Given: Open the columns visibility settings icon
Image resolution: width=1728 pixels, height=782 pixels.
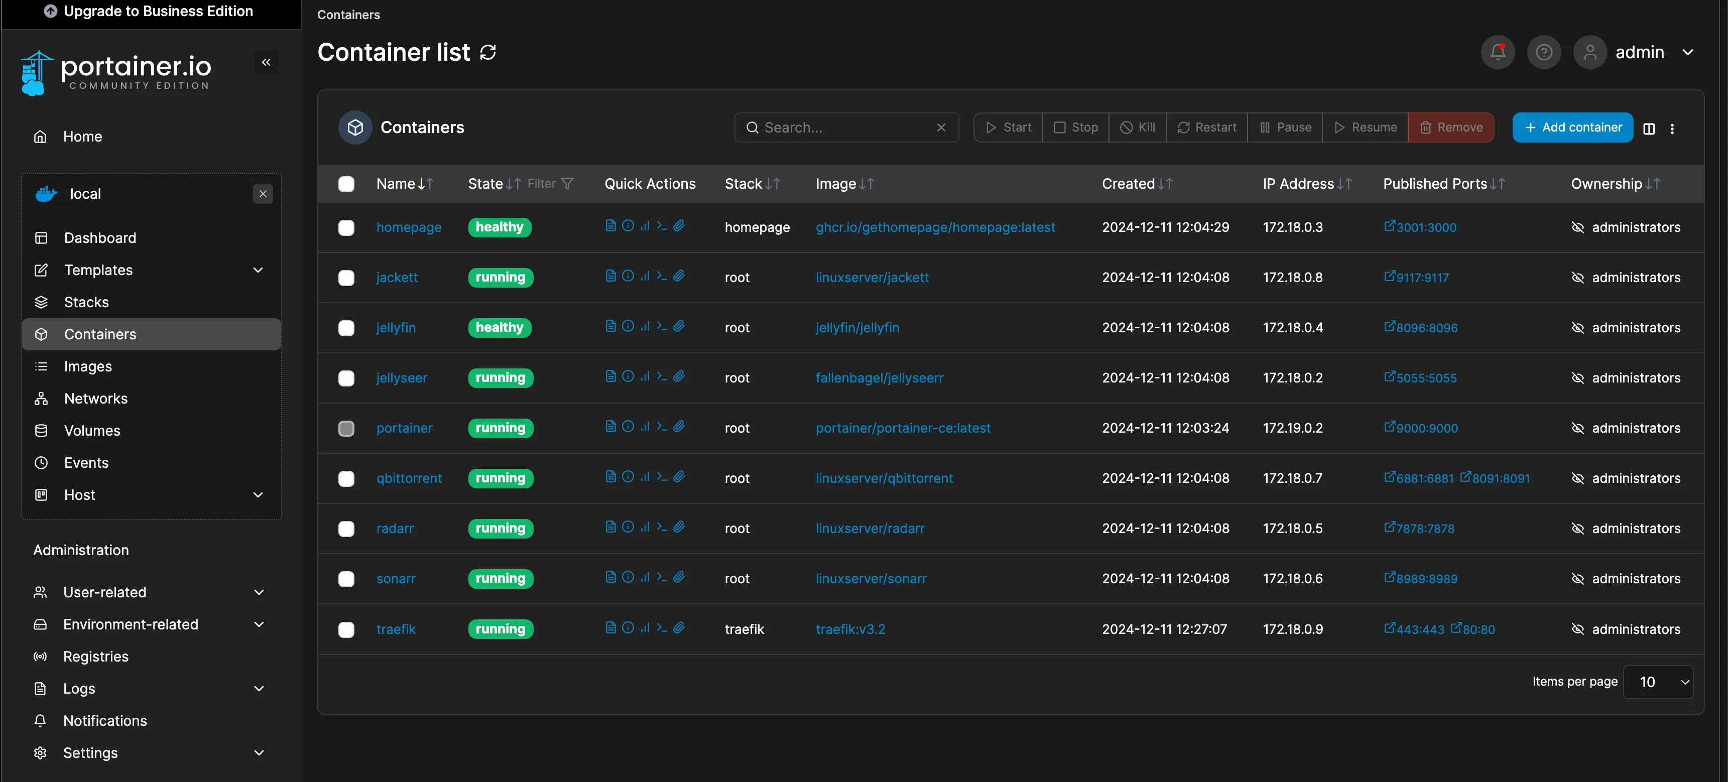Looking at the screenshot, I should click(1649, 128).
